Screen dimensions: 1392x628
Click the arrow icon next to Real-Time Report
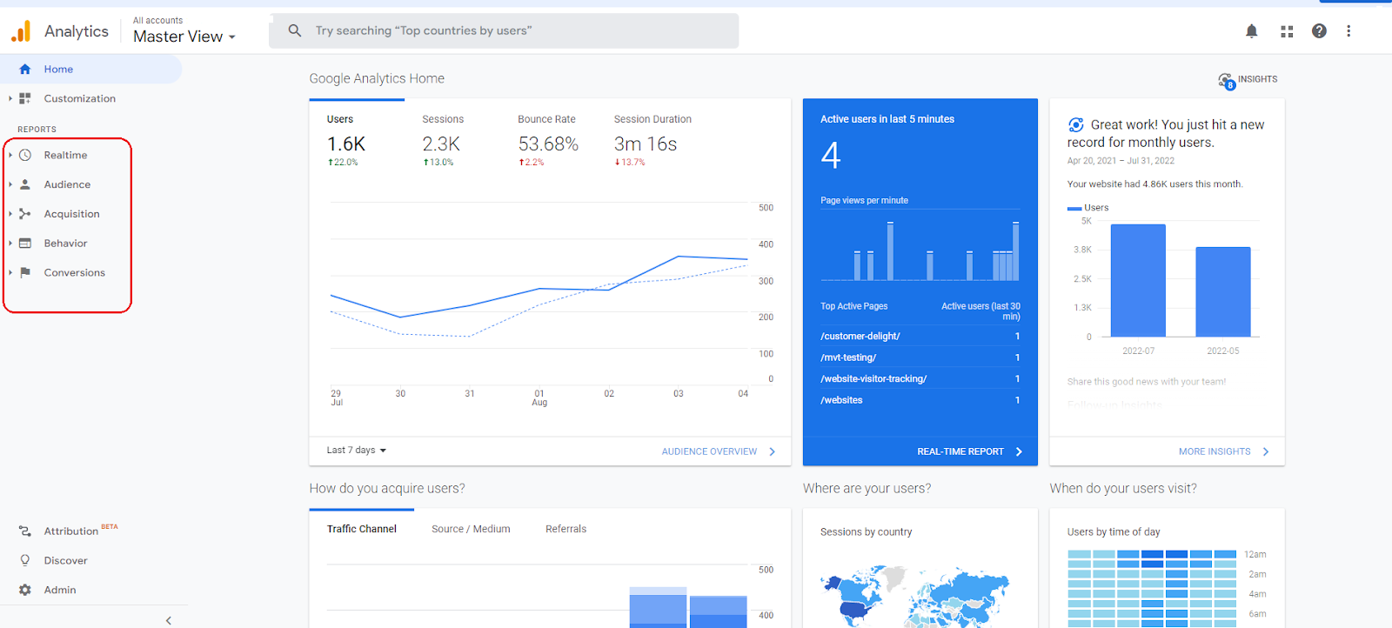tap(1019, 452)
